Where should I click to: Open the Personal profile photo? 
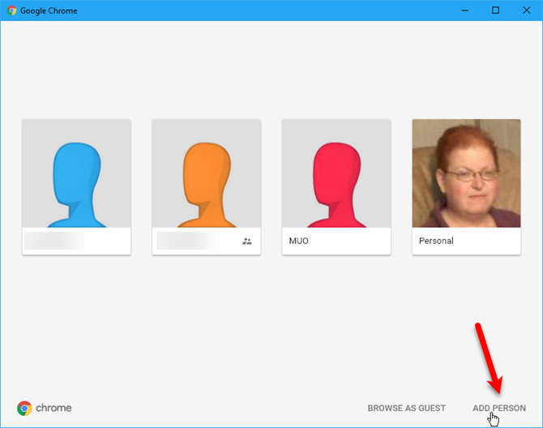coord(466,173)
